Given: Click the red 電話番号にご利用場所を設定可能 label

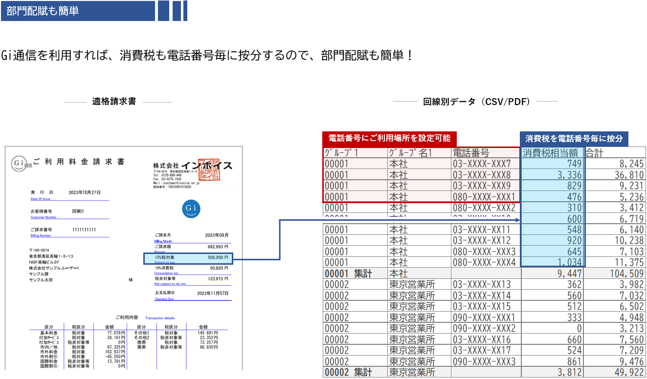Looking at the screenshot, I should point(389,138).
